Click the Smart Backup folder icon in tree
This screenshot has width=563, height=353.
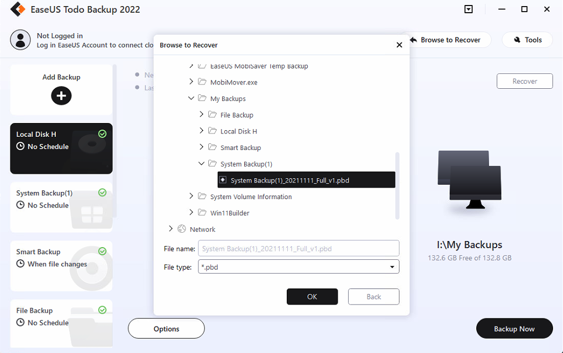click(x=212, y=147)
